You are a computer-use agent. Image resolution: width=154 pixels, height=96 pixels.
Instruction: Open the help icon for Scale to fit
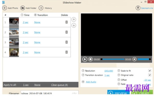[119, 71]
